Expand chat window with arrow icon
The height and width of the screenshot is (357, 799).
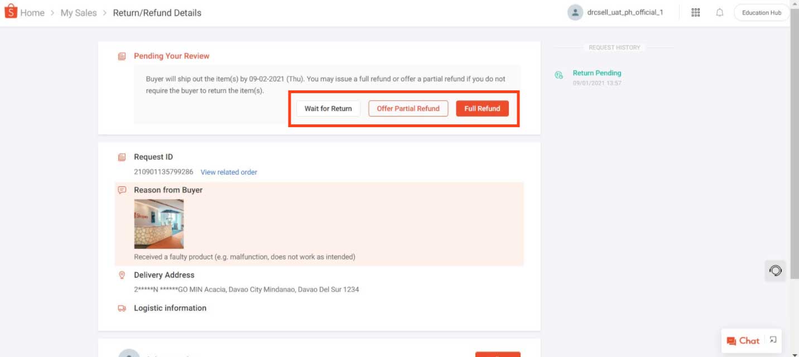[x=773, y=340]
